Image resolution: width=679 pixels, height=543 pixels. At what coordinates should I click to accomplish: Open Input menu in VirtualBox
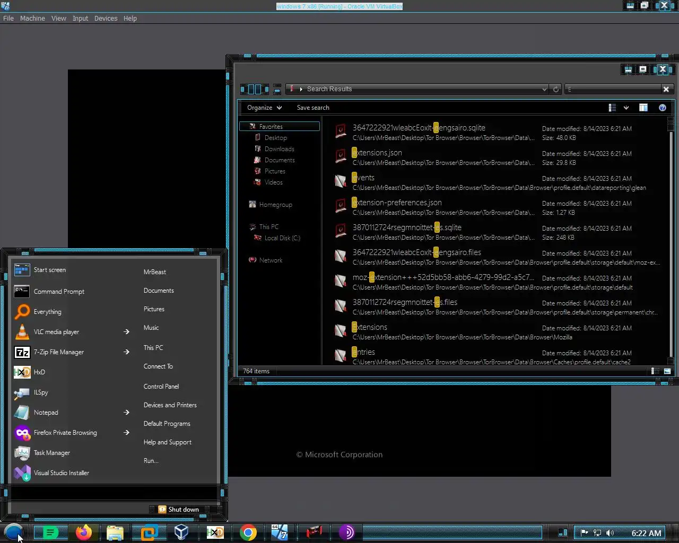[x=80, y=18]
